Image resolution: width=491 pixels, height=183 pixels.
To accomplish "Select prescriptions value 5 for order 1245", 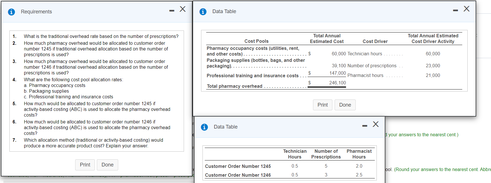I will (326, 166).
